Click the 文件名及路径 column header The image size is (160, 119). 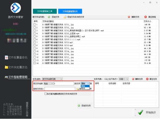48,21
